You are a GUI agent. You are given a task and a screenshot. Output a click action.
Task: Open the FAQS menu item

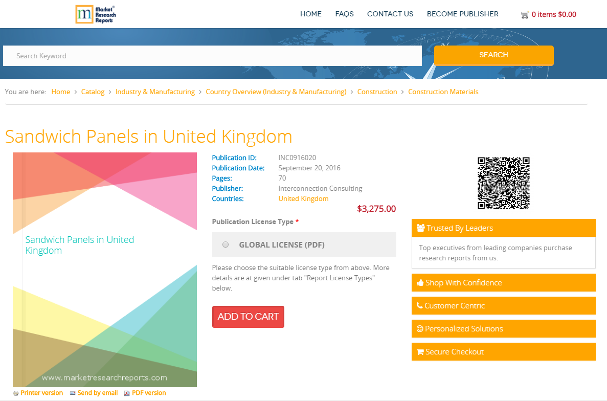[x=344, y=14]
